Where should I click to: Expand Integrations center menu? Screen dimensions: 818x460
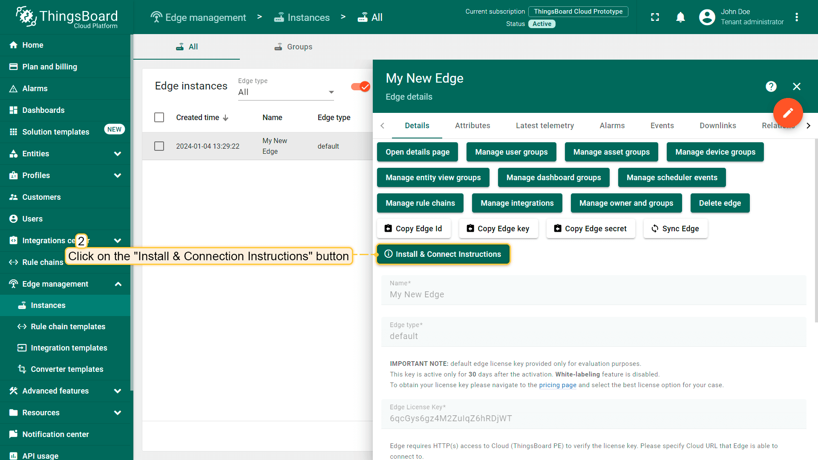click(x=65, y=240)
